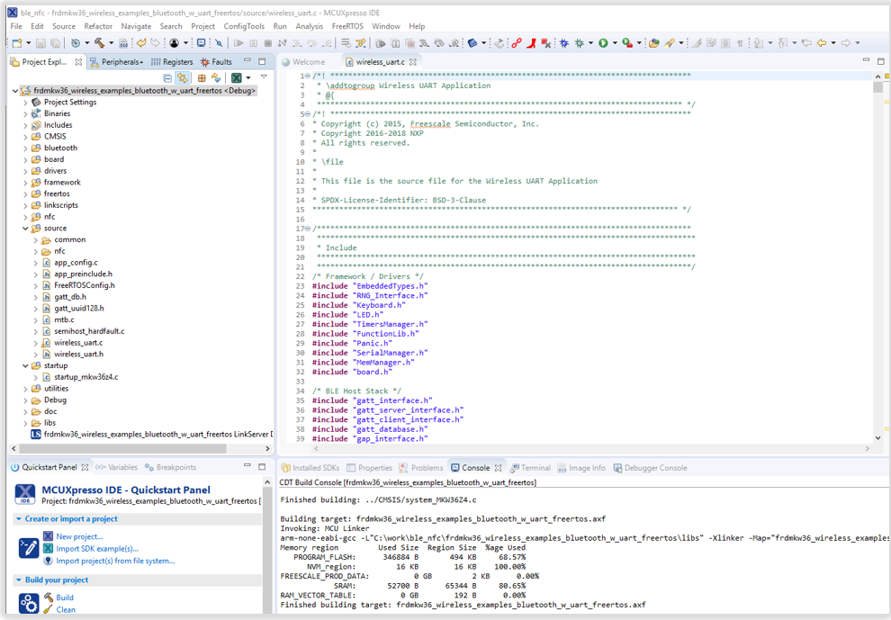Click the Open Folder icon in toolbar

(654, 43)
